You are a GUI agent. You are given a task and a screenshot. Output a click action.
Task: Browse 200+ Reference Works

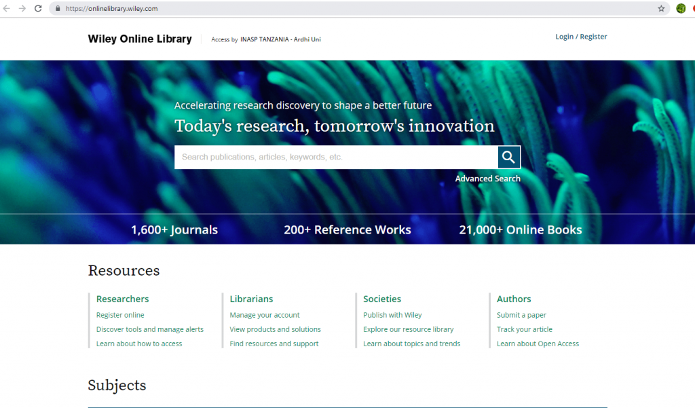click(x=347, y=229)
